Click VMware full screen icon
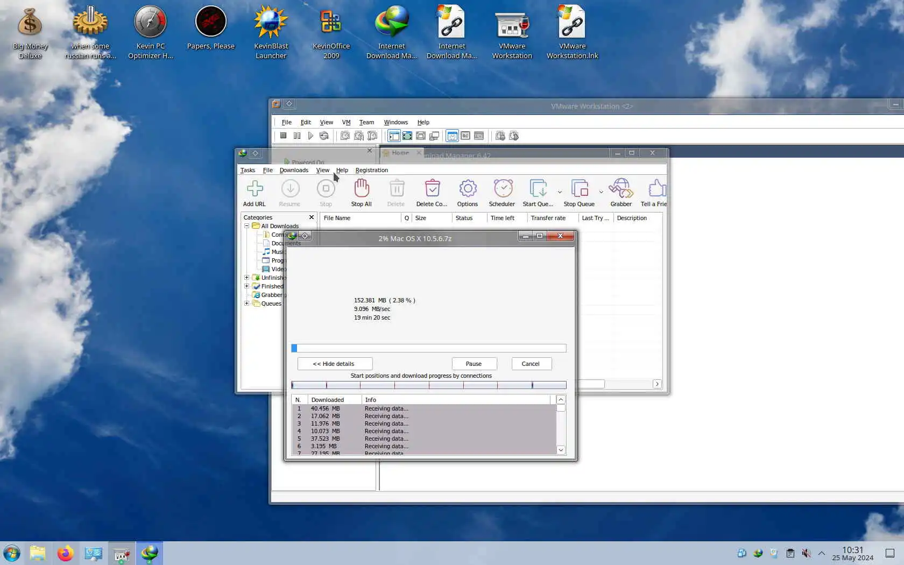The height and width of the screenshot is (565, 904). [x=407, y=136]
